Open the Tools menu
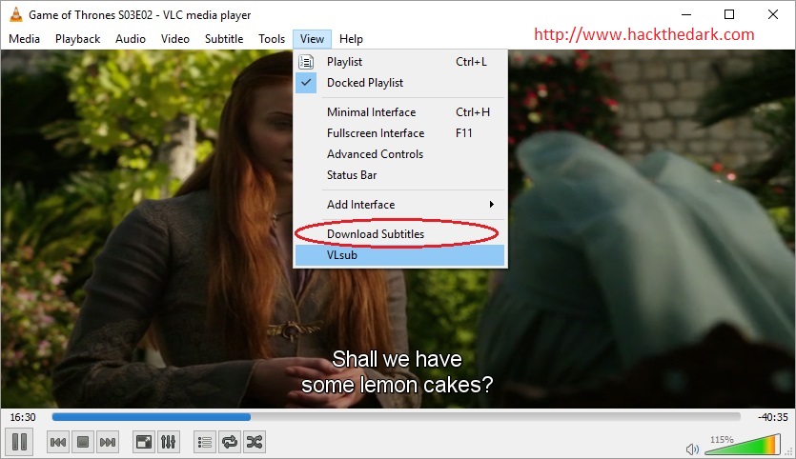796x459 pixels. pyautogui.click(x=272, y=39)
